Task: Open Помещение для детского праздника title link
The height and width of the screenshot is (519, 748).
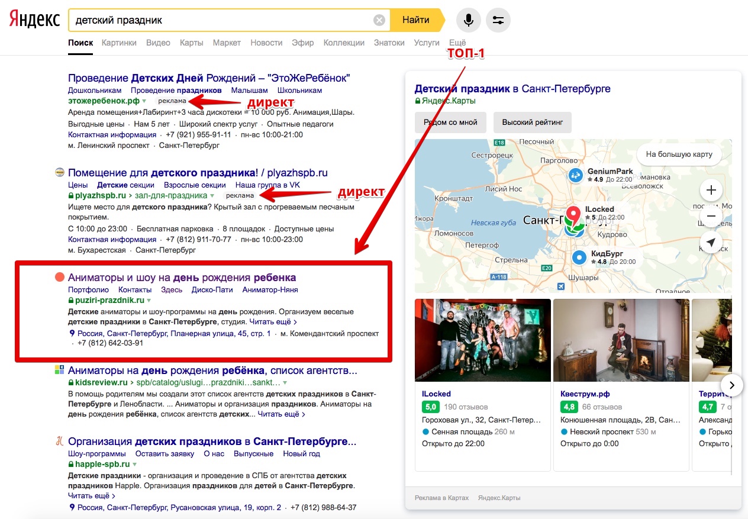Action: (x=198, y=173)
